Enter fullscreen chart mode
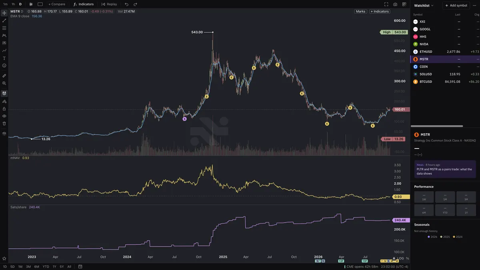The image size is (480, 270). tap(386, 4)
